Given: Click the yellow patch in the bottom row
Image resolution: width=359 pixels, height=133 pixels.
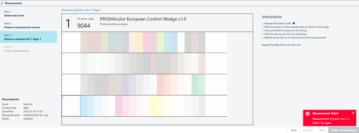Looking at the screenshot, I should click(153, 106).
